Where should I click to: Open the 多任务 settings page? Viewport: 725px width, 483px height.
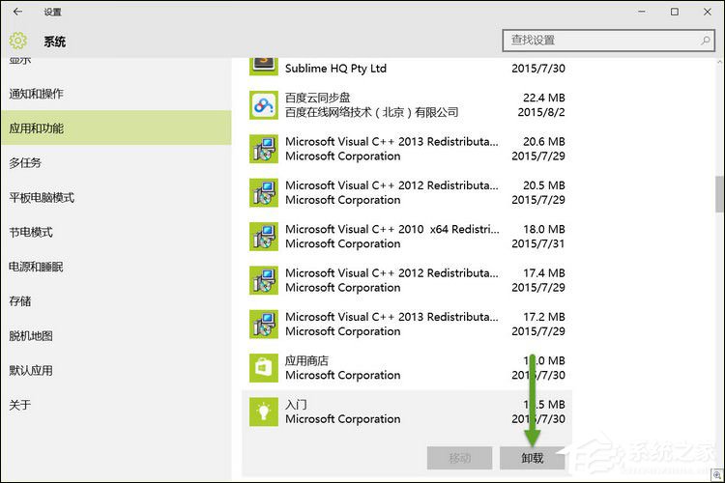coord(26,163)
